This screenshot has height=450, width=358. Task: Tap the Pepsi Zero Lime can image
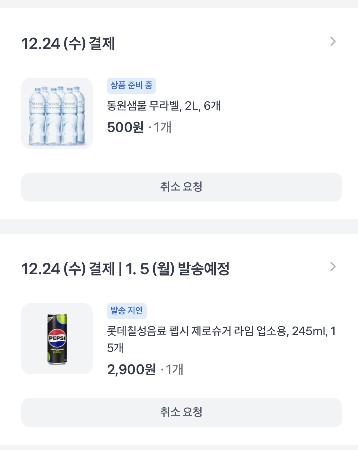(x=57, y=339)
